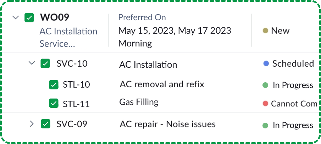Image resolution: width=321 pixels, height=144 pixels.
Task: Collapse the SVC-10 service row
Action: (32, 63)
